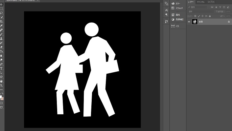This screenshot has width=232, height=131.
Task: Switch to the チャンネル (Channels) tab
Action: click(x=200, y=2)
